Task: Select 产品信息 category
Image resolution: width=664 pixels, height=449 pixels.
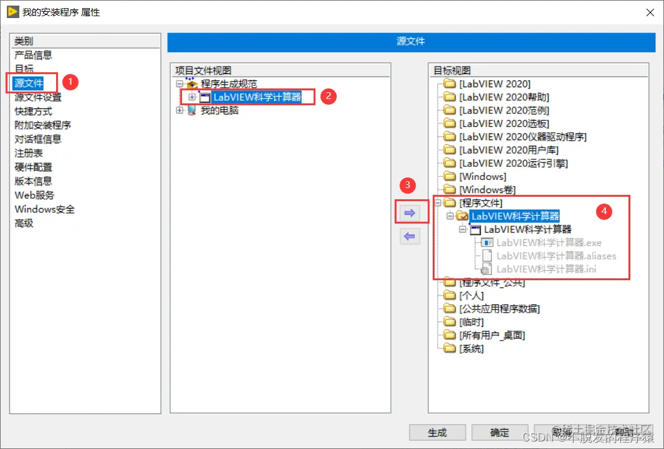Action: 33,55
